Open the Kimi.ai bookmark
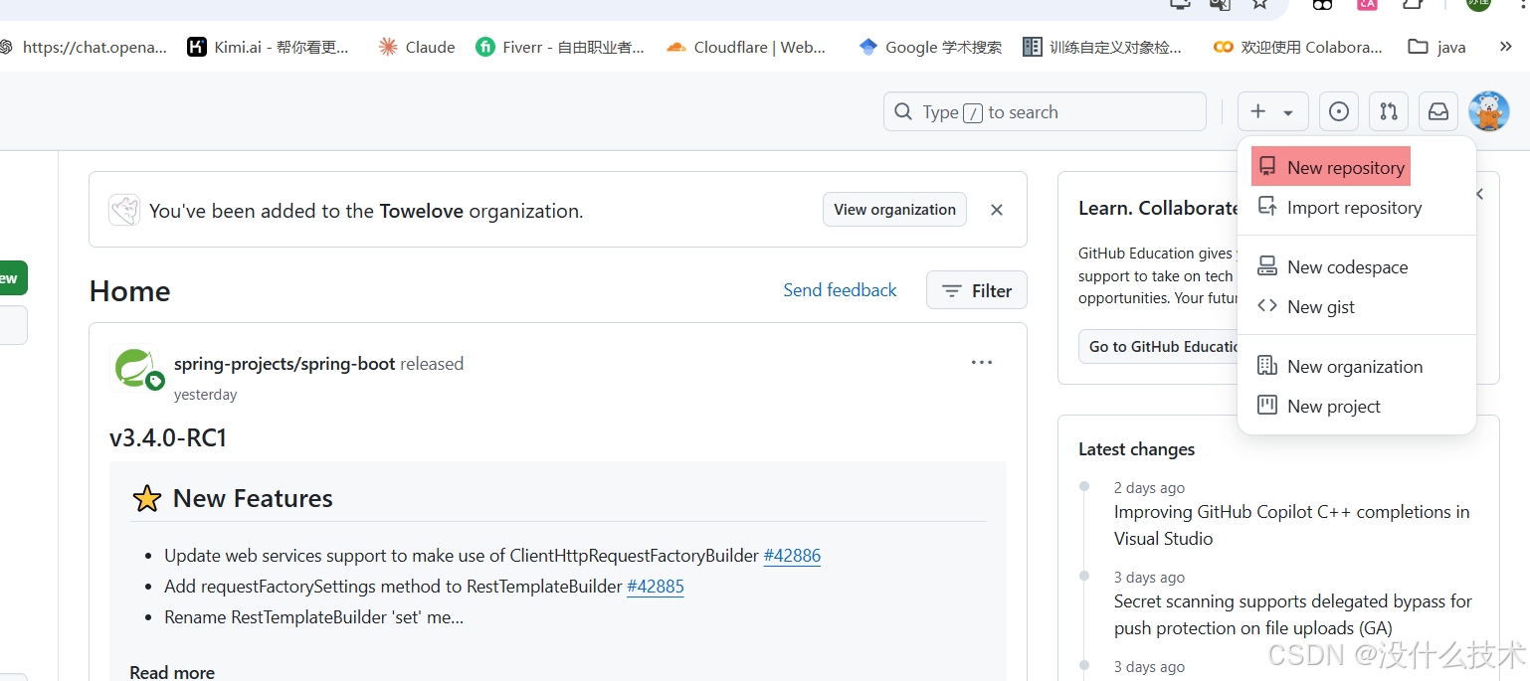Image resolution: width=1530 pixels, height=681 pixels. (269, 47)
